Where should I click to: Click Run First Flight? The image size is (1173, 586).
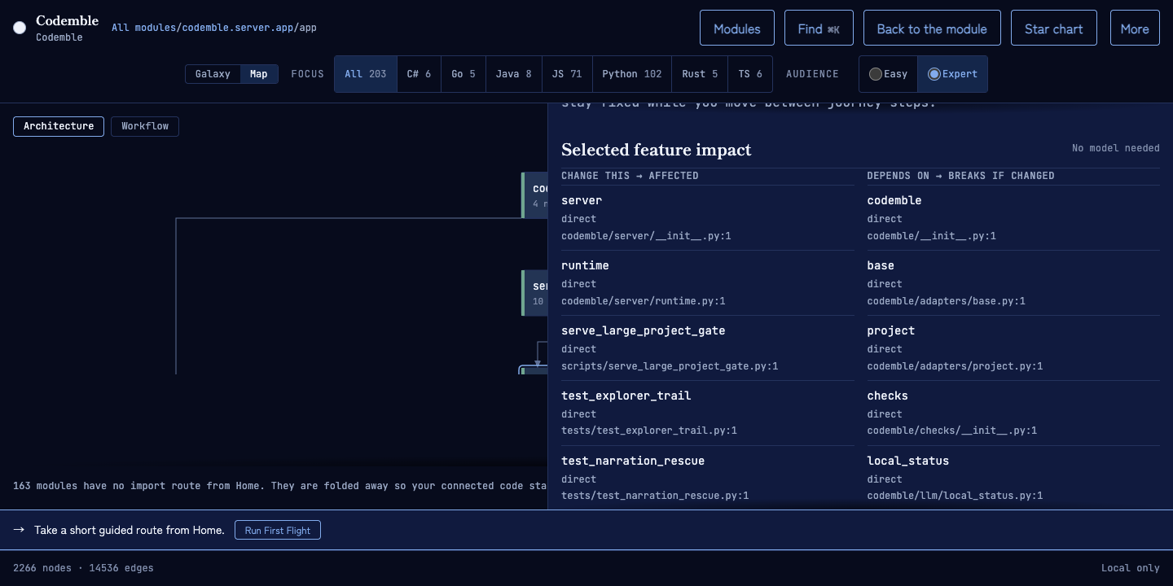pos(278,530)
